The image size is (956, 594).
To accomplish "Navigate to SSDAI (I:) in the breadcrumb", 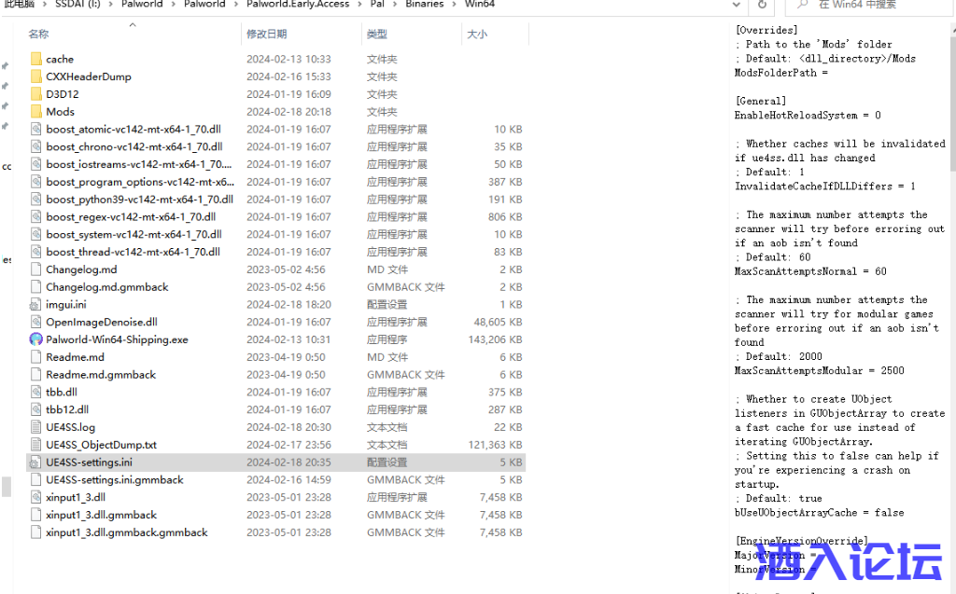I will (x=81, y=5).
